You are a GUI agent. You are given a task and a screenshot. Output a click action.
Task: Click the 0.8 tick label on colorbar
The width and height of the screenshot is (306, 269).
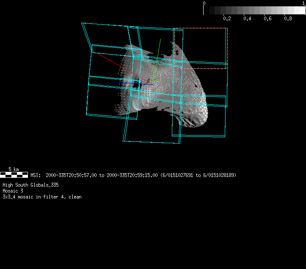(x=288, y=19)
